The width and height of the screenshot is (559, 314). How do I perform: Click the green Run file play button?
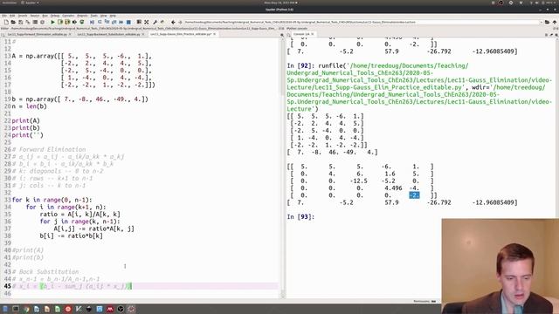(52, 22)
